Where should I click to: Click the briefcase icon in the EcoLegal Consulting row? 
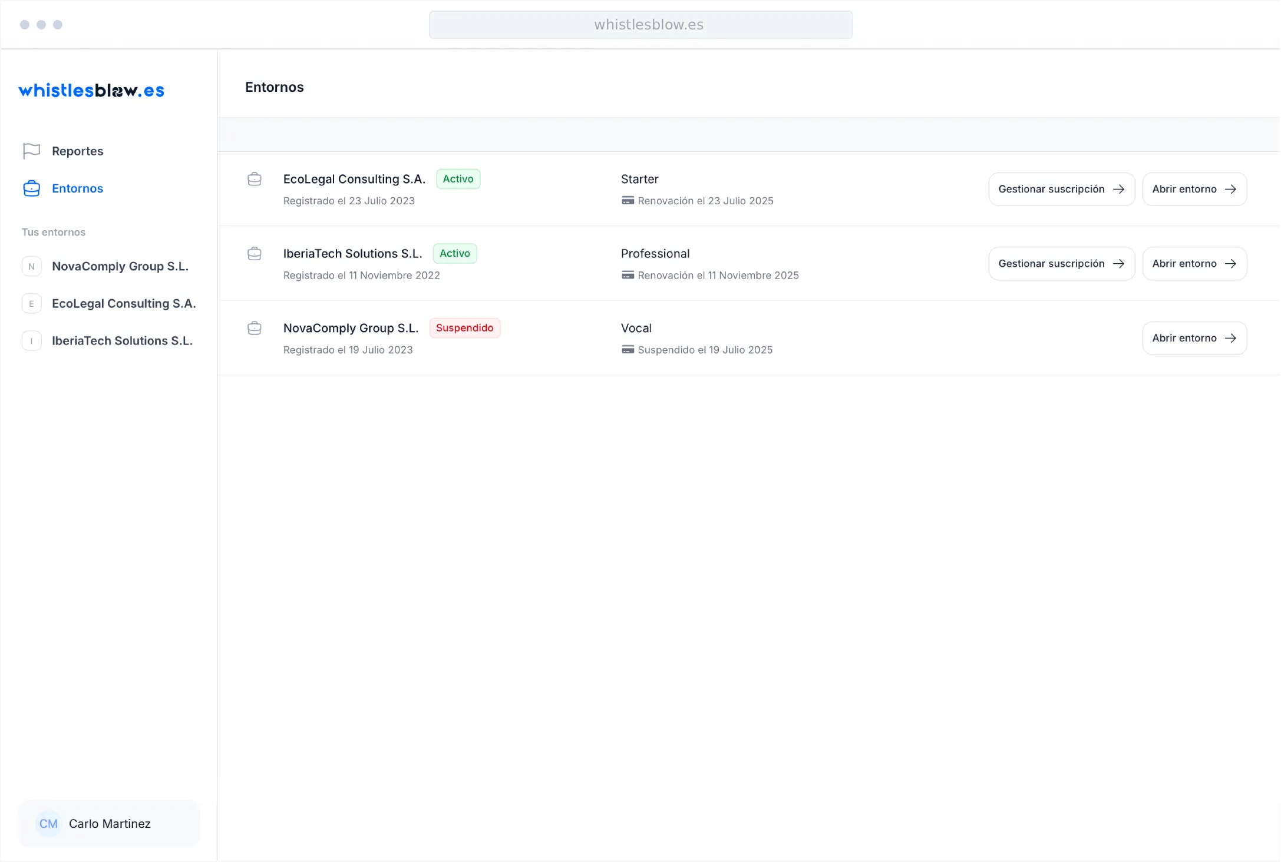pos(255,179)
